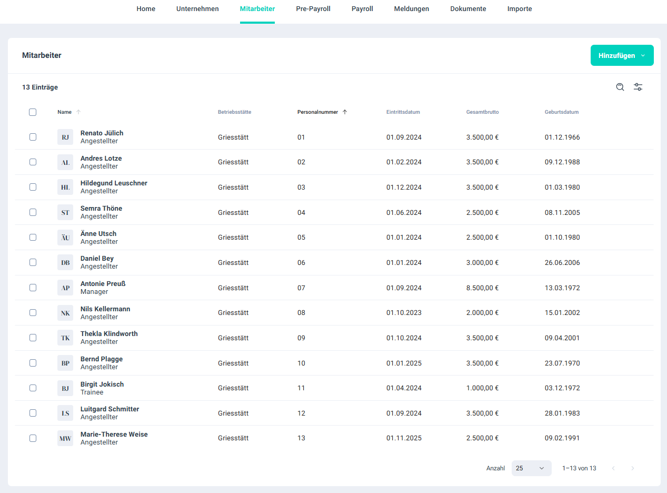Image resolution: width=667 pixels, height=493 pixels.
Task: Click the MW avatar for Marie-Therese Weise
Action: [65, 438]
